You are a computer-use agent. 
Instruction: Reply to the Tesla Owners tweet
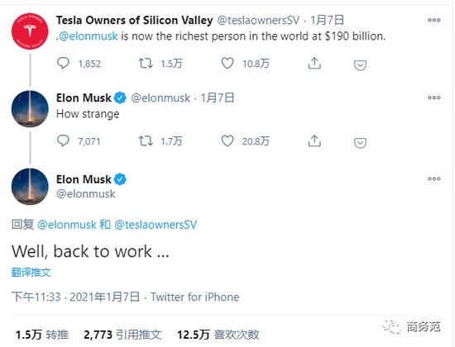coord(63,63)
